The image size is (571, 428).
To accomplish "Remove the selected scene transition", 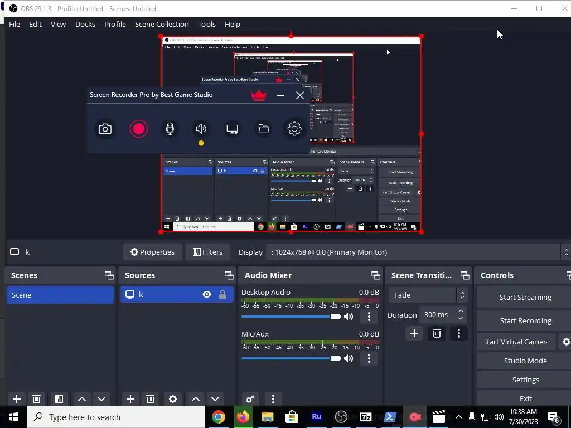I will (x=437, y=333).
